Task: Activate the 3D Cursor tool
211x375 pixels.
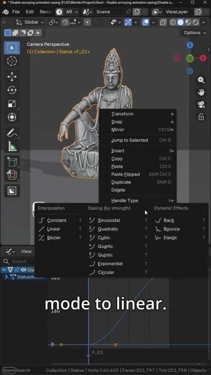Action: 12,61
